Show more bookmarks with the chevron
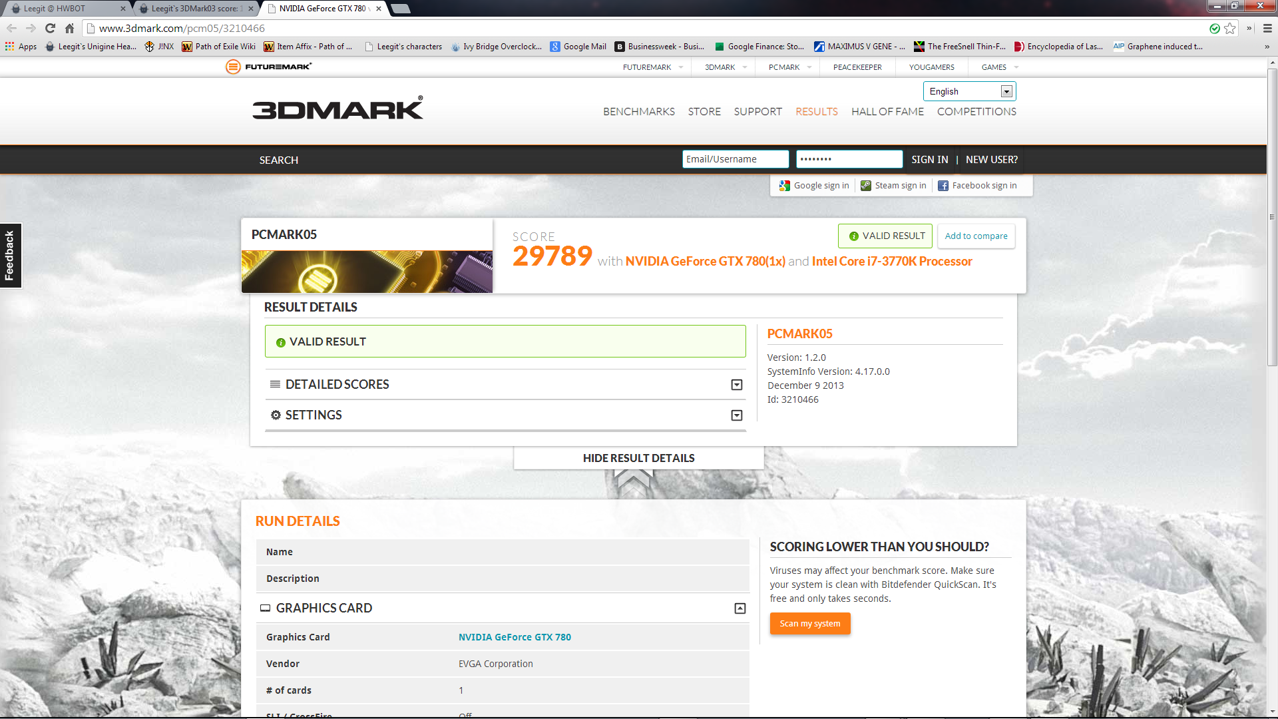Image resolution: width=1278 pixels, height=719 pixels. click(1267, 47)
